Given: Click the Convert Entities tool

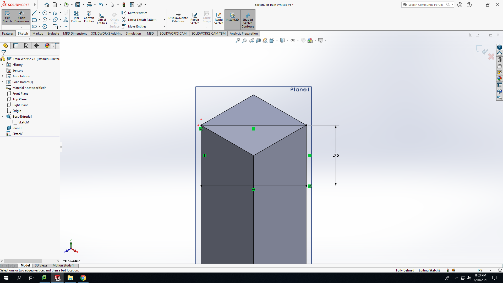Looking at the screenshot, I should 89,17.
